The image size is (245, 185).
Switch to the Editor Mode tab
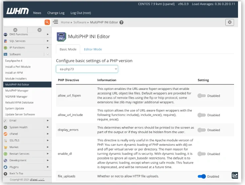coord(93,49)
